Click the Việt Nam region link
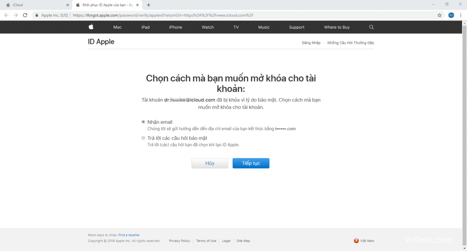The width and height of the screenshot is (467, 251). click(x=367, y=241)
